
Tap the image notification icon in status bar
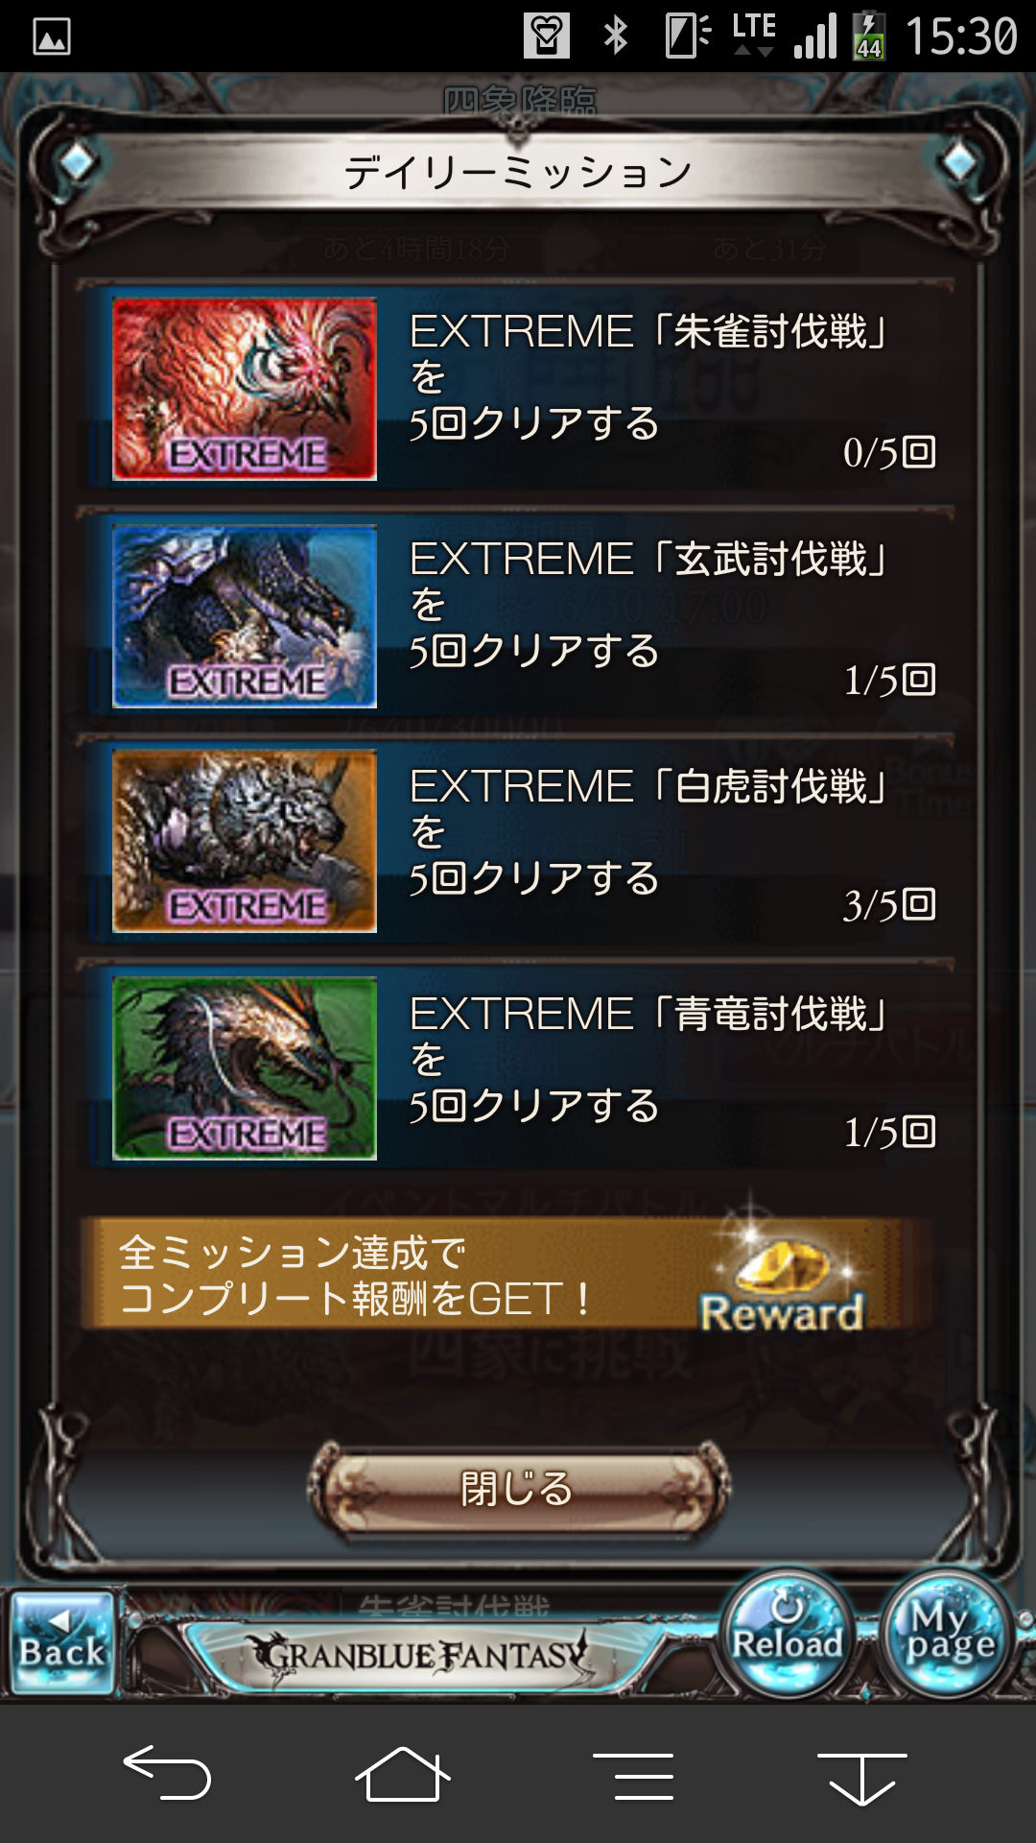click(52, 37)
